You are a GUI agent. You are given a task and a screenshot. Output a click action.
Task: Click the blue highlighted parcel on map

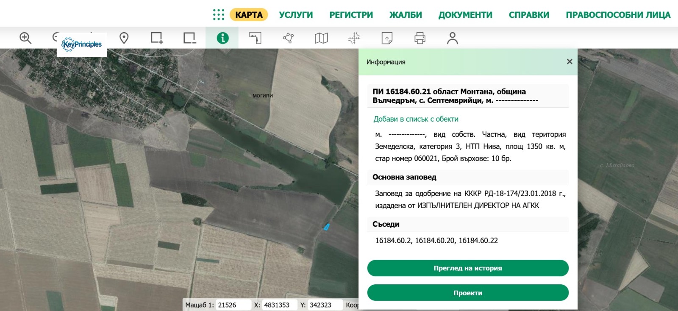tap(326, 227)
